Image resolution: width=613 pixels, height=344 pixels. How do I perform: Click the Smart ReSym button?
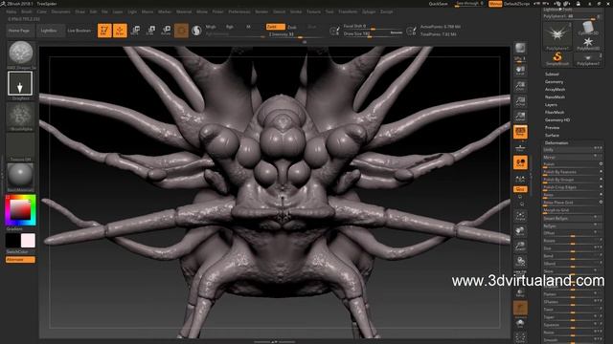click(x=573, y=219)
